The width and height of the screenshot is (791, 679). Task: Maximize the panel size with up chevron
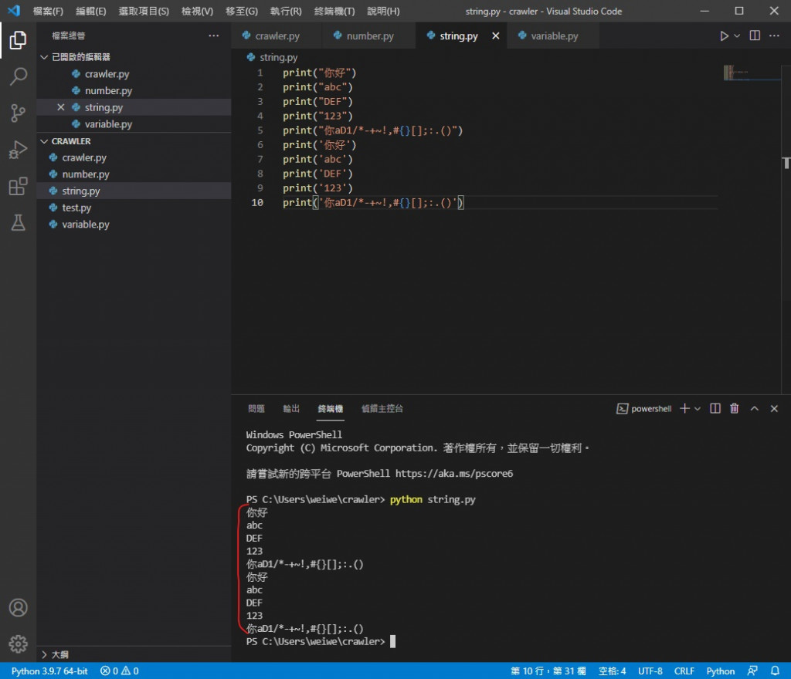755,408
